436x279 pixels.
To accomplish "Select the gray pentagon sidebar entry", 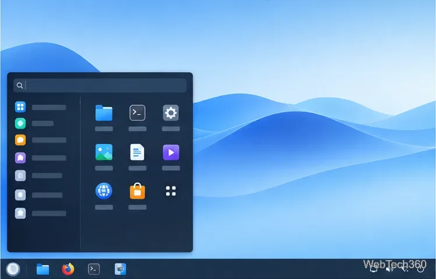I will pos(20,195).
